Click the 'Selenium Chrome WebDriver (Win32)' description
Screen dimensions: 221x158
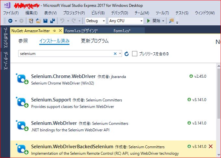coord(62,83)
